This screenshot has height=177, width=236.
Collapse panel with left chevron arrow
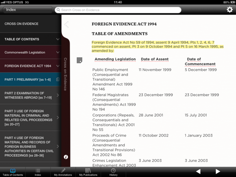66,24
